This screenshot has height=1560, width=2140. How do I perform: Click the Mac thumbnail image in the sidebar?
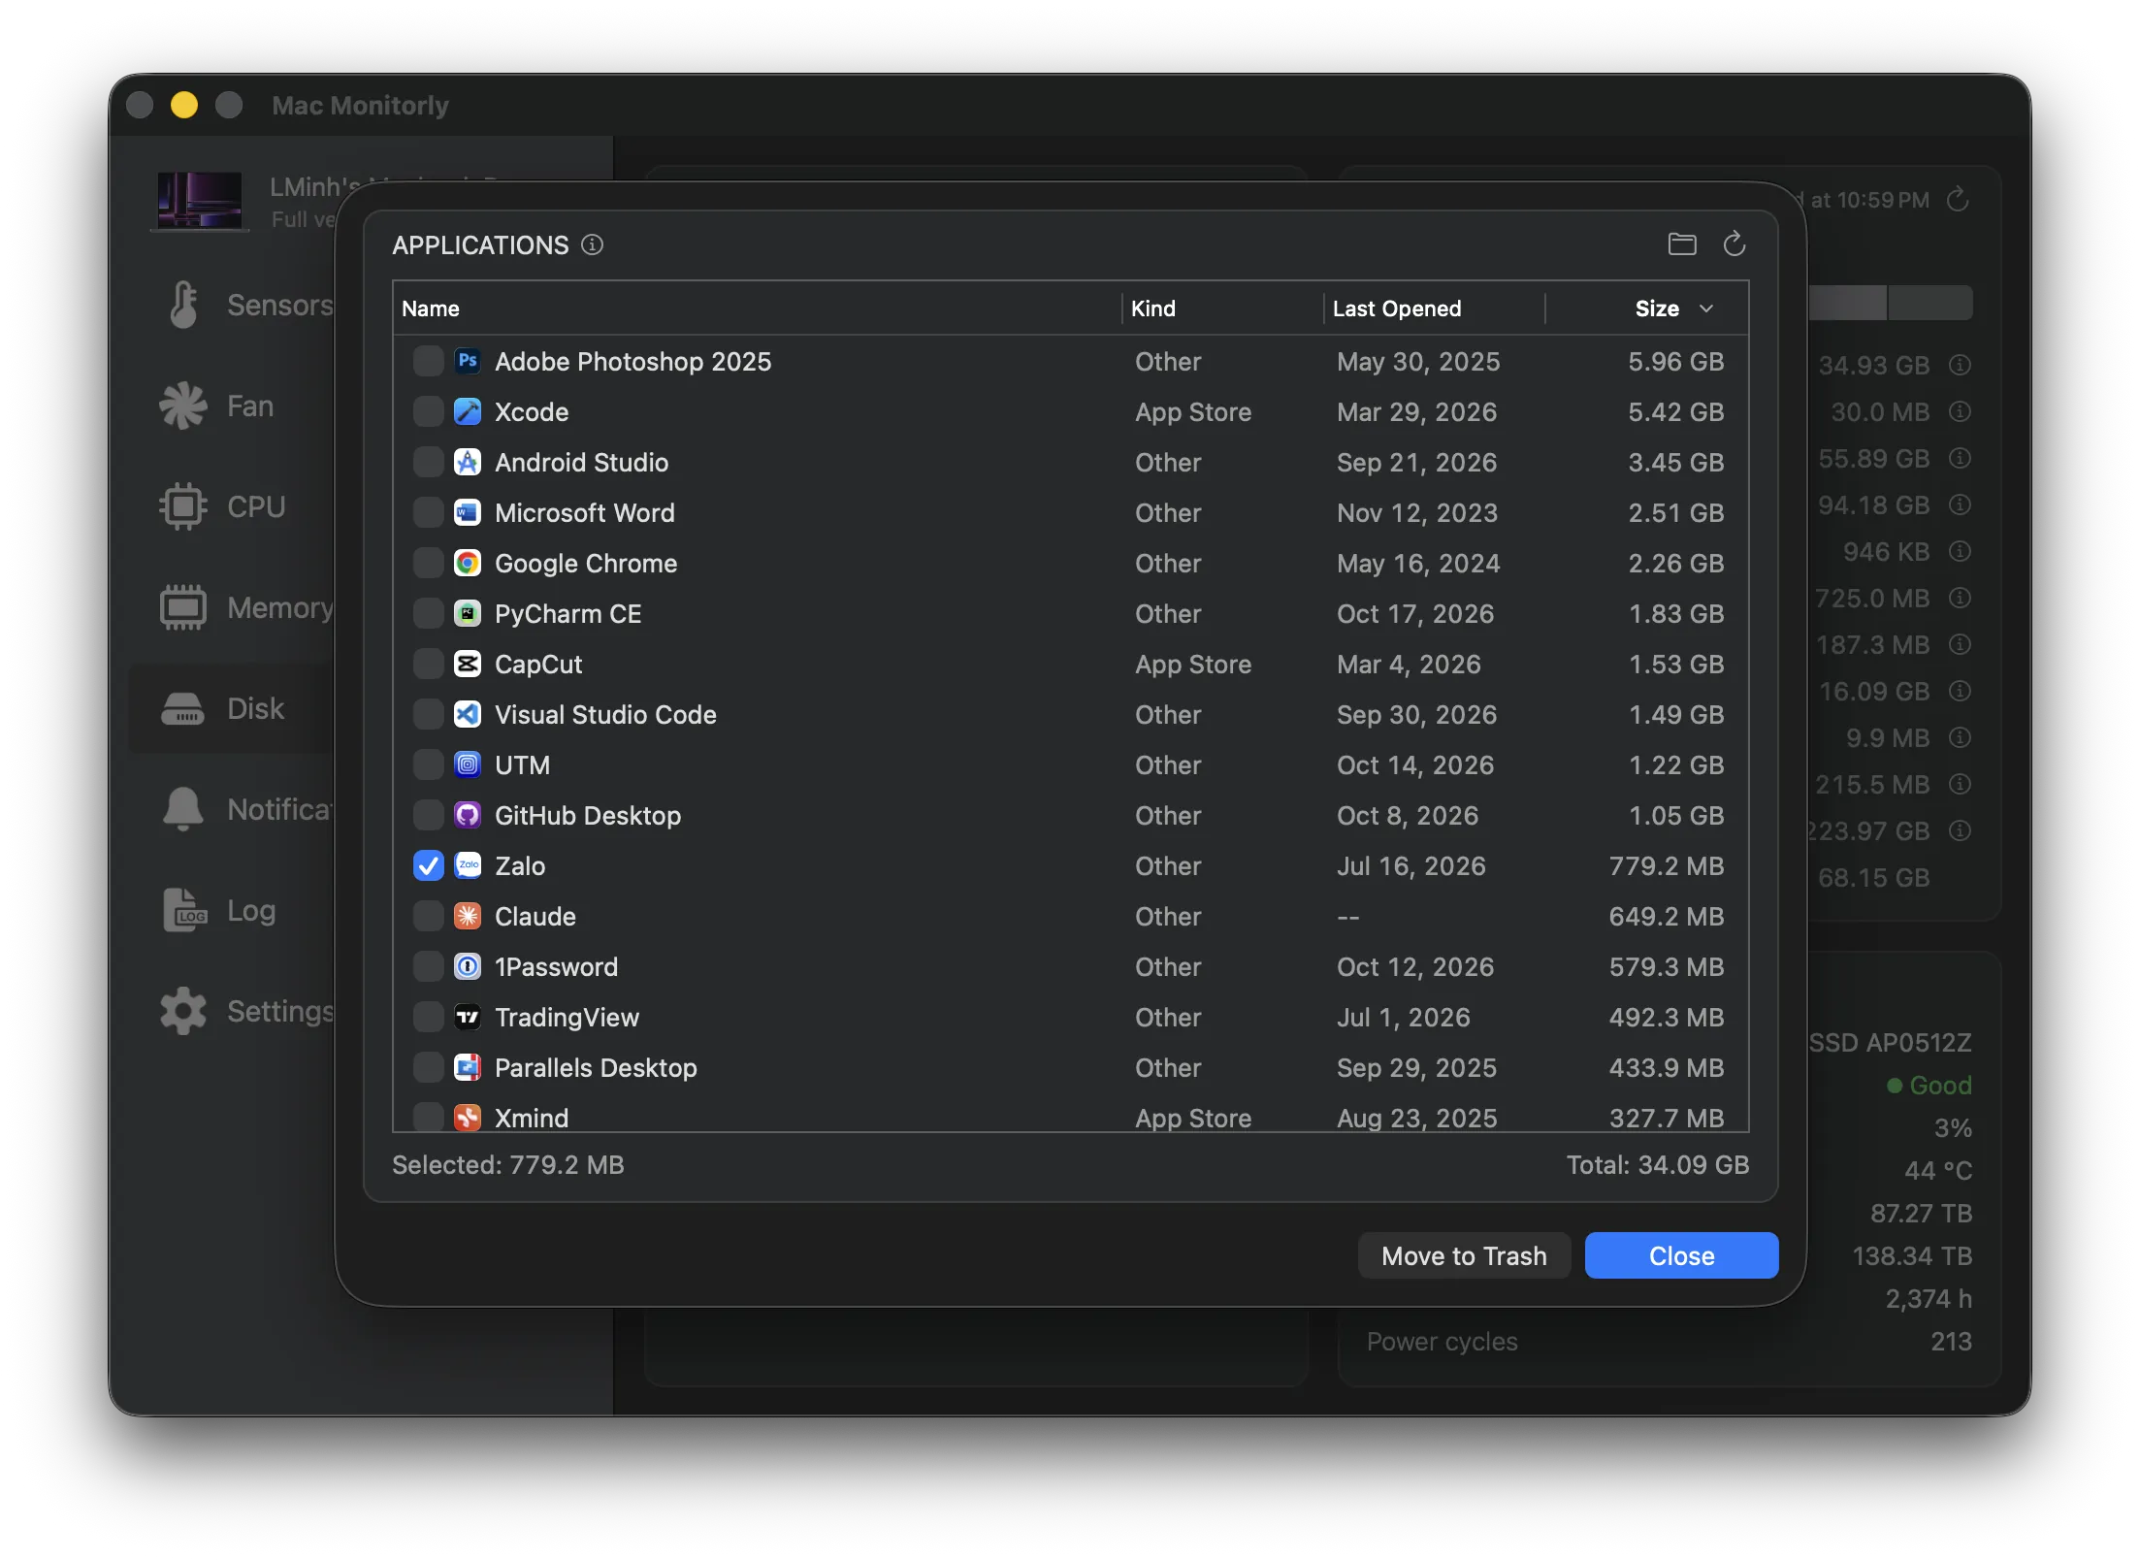200,200
